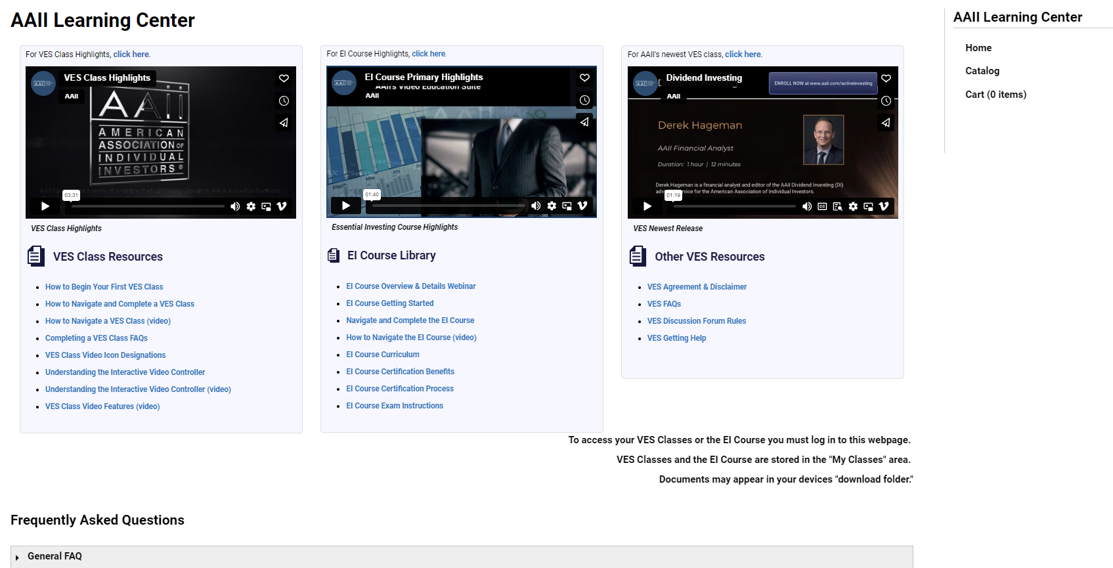Seek within Dividend Investing progress bar
Screen dimensions: 1113x568
735,206
